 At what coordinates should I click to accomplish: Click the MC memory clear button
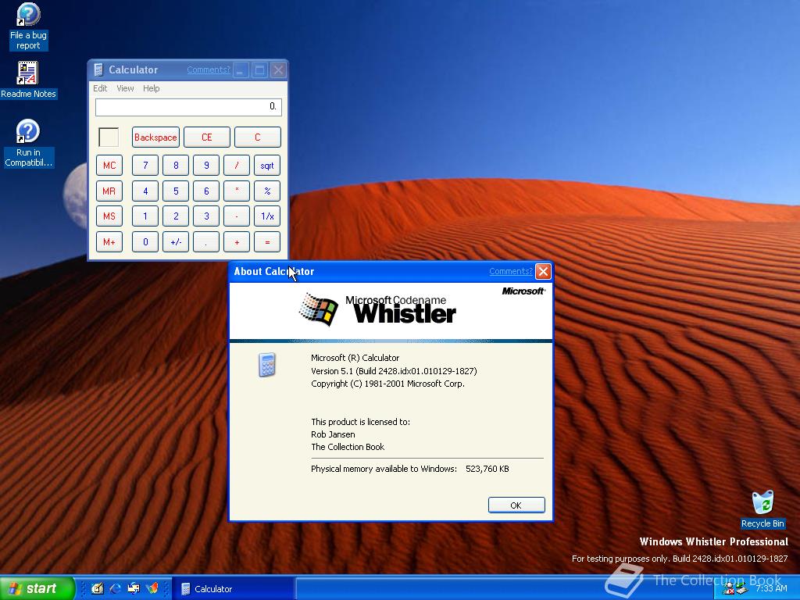[109, 166]
